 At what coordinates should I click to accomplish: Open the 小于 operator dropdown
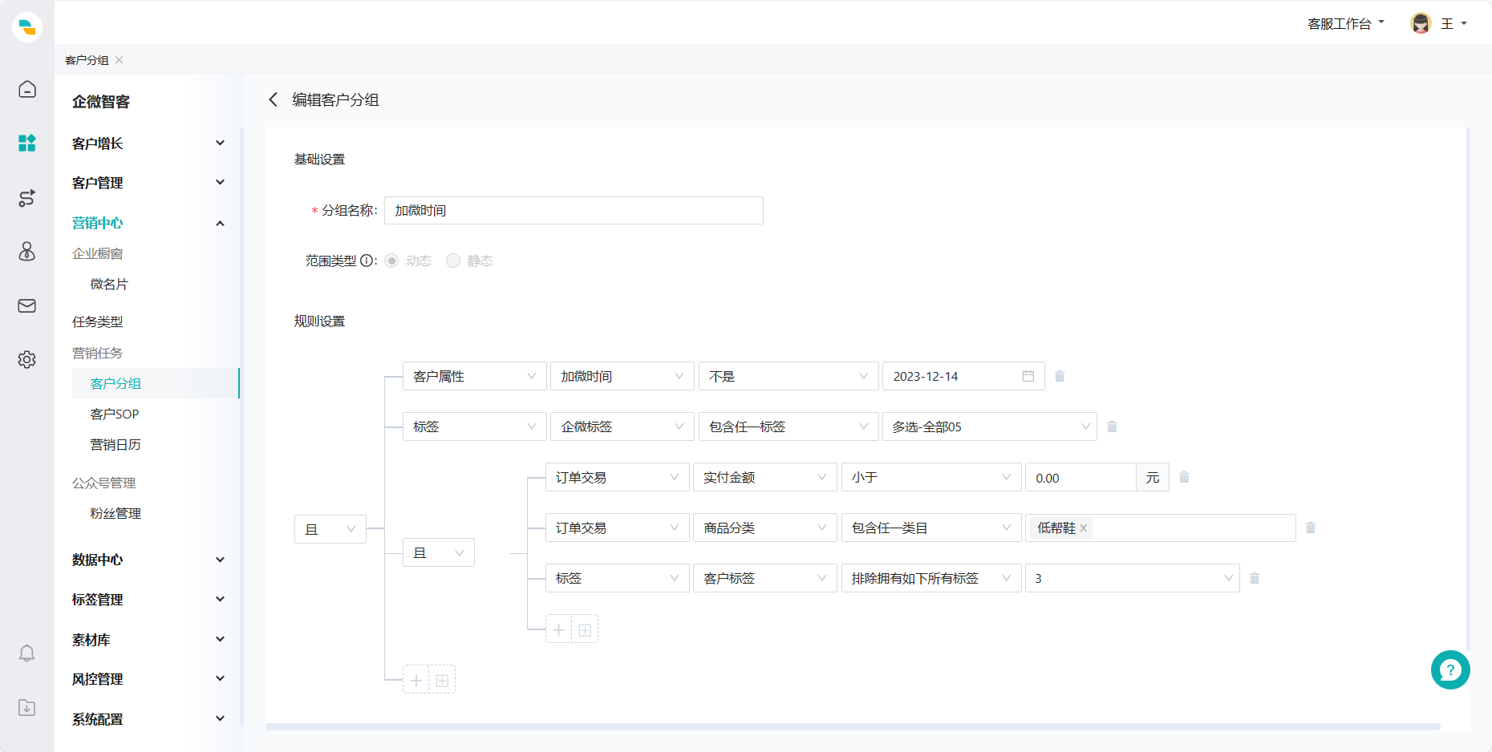tap(931, 477)
